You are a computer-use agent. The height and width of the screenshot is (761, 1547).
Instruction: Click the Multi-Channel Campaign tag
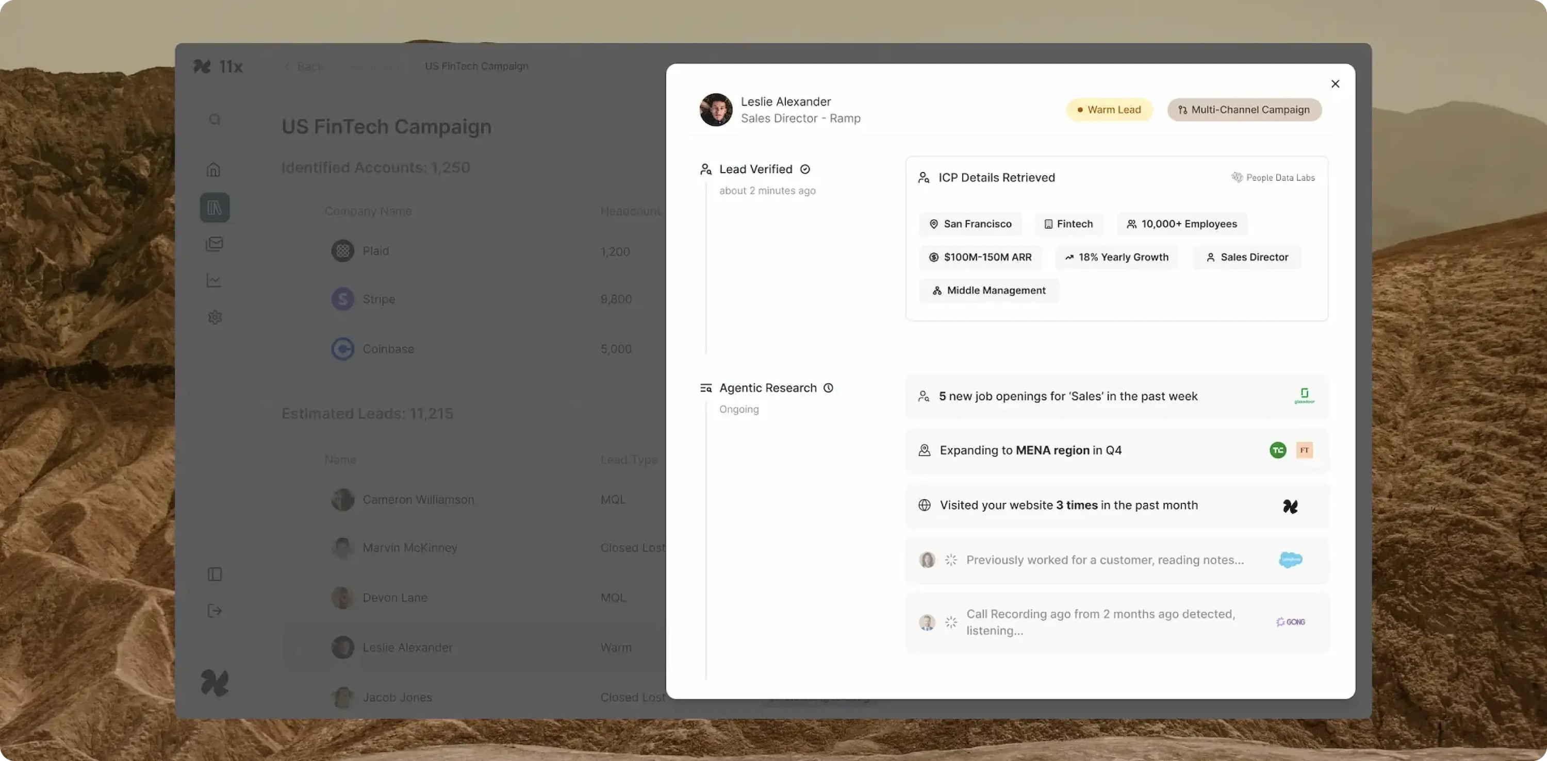click(x=1244, y=110)
